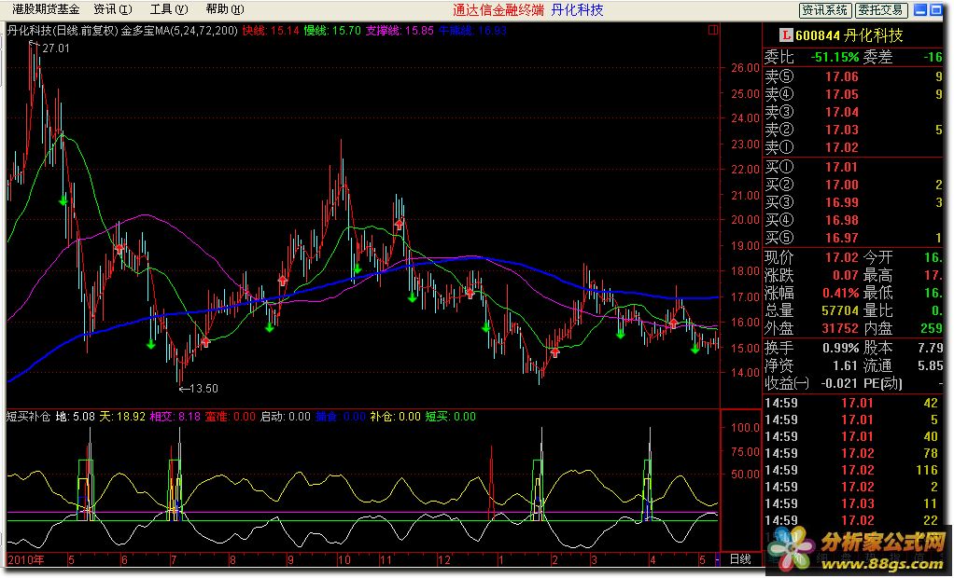Click the 补仓: 0.00 indicator value
Image resolution: width=954 pixels, height=578 pixels.
pos(395,417)
